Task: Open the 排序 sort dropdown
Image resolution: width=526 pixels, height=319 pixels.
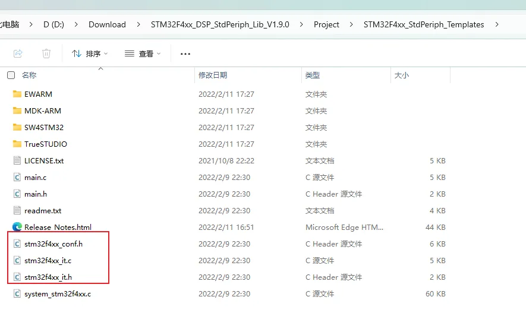Action: (x=90, y=53)
